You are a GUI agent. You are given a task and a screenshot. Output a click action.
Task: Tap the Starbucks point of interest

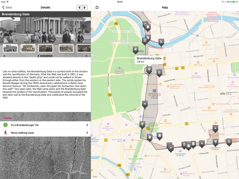(x=206, y=44)
